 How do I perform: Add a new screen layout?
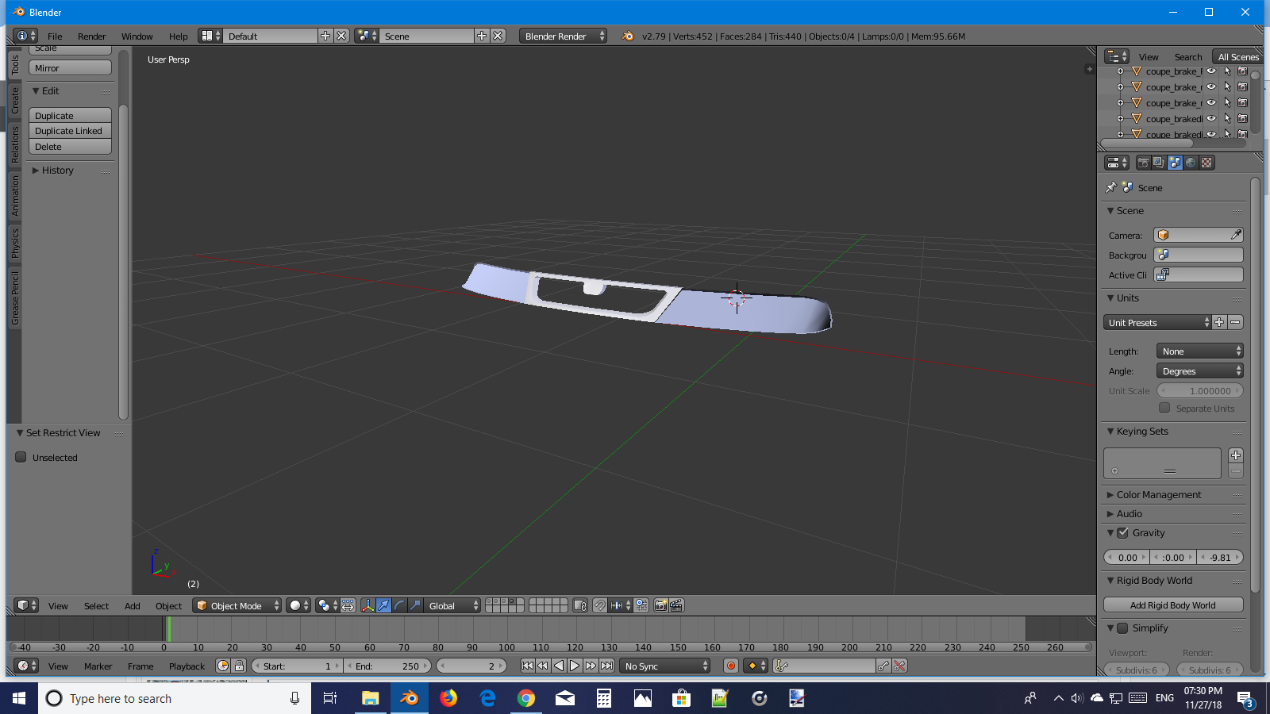click(325, 36)
